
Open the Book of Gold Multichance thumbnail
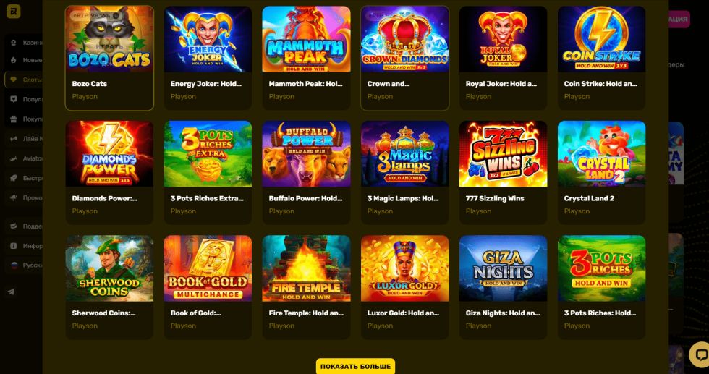pos(208,268)
